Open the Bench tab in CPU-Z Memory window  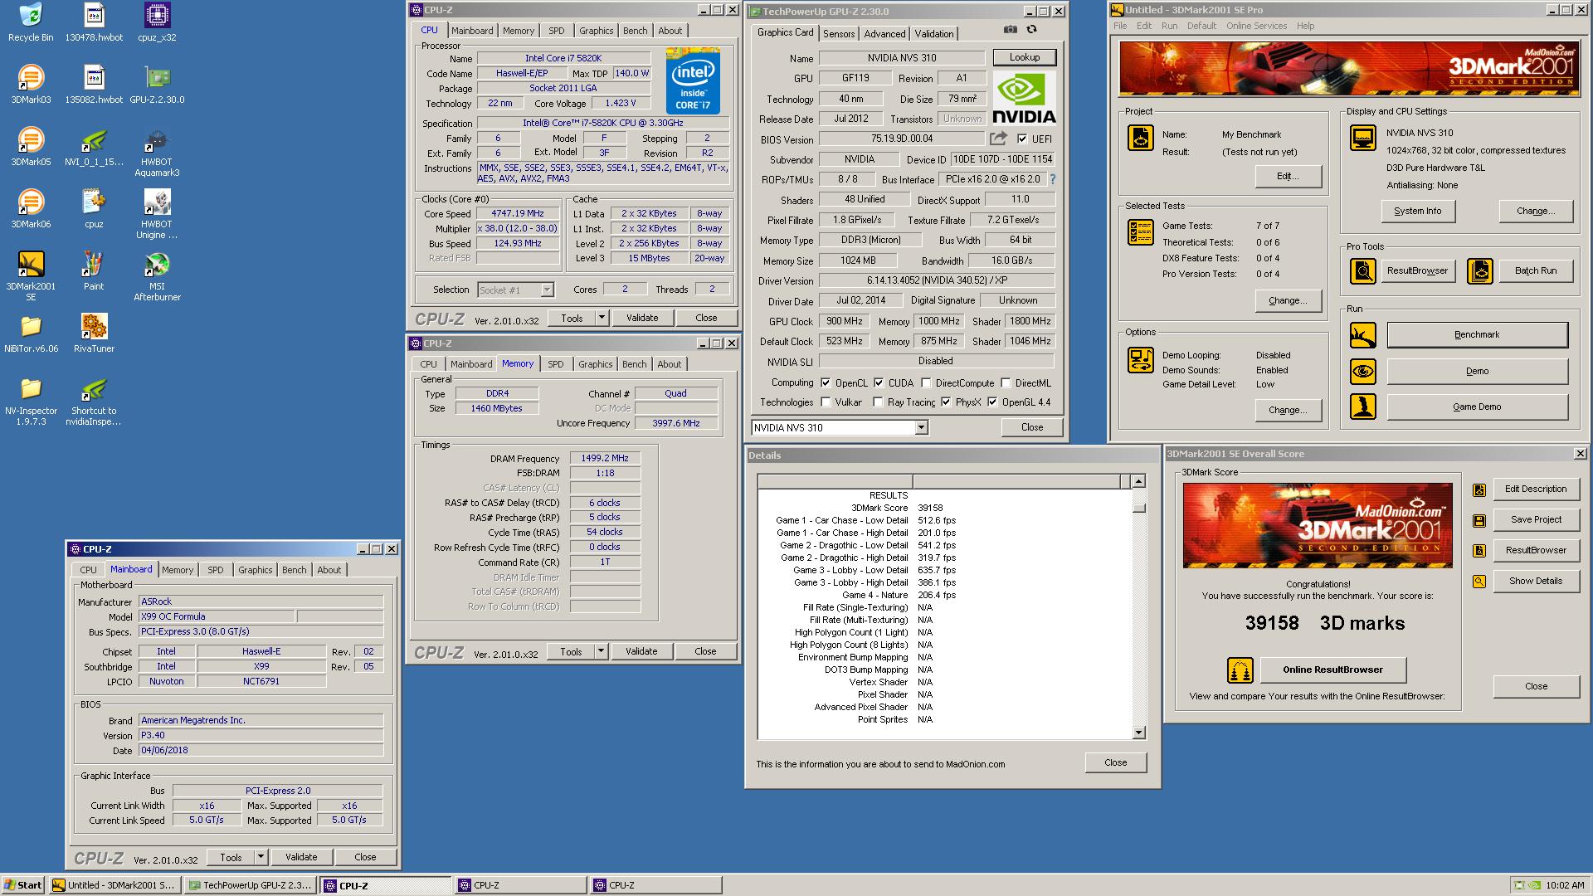(634, 364)
